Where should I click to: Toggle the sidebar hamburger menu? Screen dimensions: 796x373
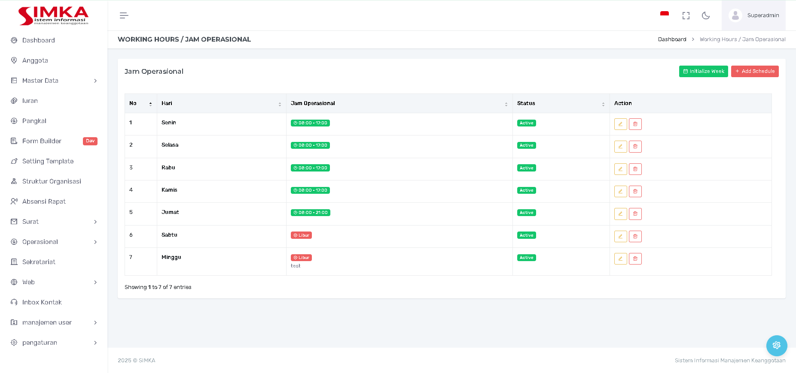124,15
